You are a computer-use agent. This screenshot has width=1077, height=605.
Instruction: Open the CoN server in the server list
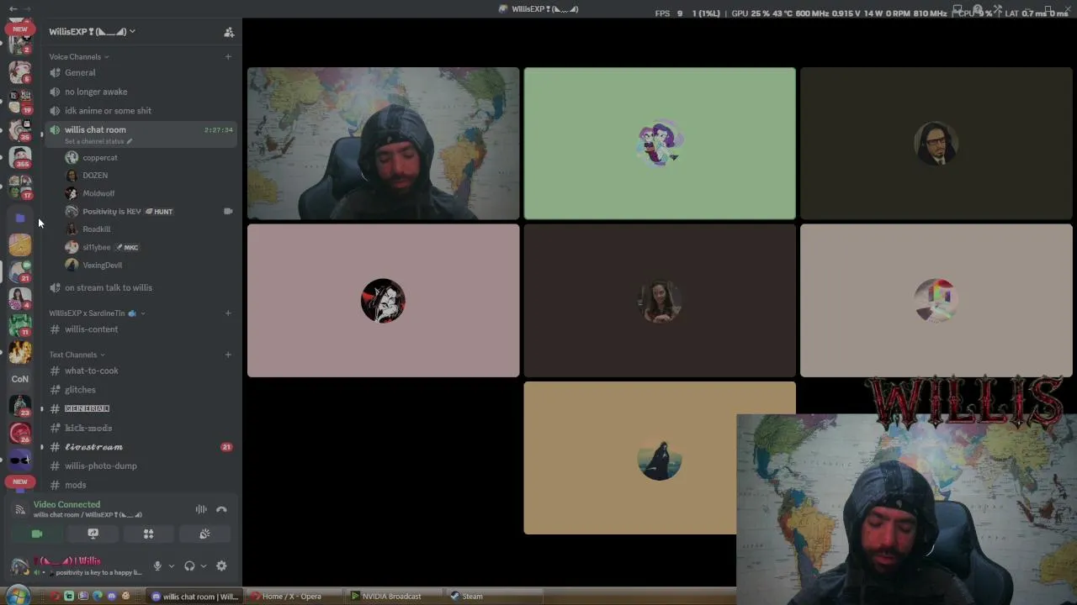click(x=20, y=379)
